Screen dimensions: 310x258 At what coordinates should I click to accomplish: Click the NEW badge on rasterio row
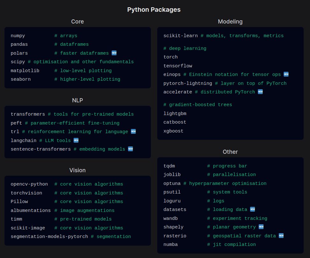281,235
